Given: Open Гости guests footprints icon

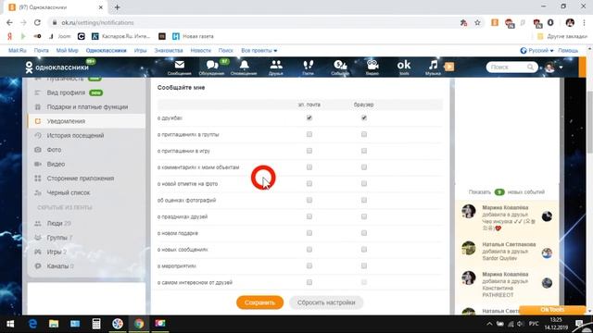Looking at the screenshot, I should pyautogui.click(x=308, y=68).
